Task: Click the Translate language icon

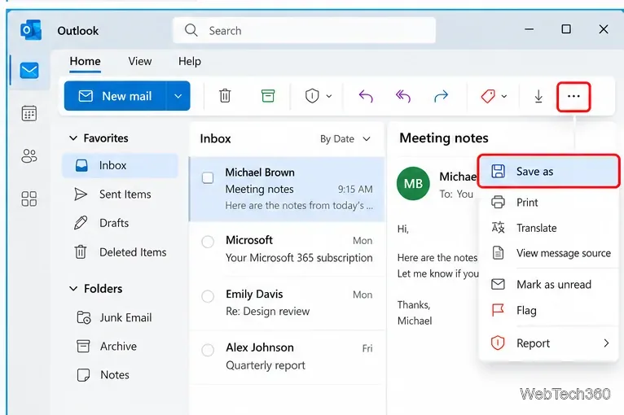Action: click(498, 227)
